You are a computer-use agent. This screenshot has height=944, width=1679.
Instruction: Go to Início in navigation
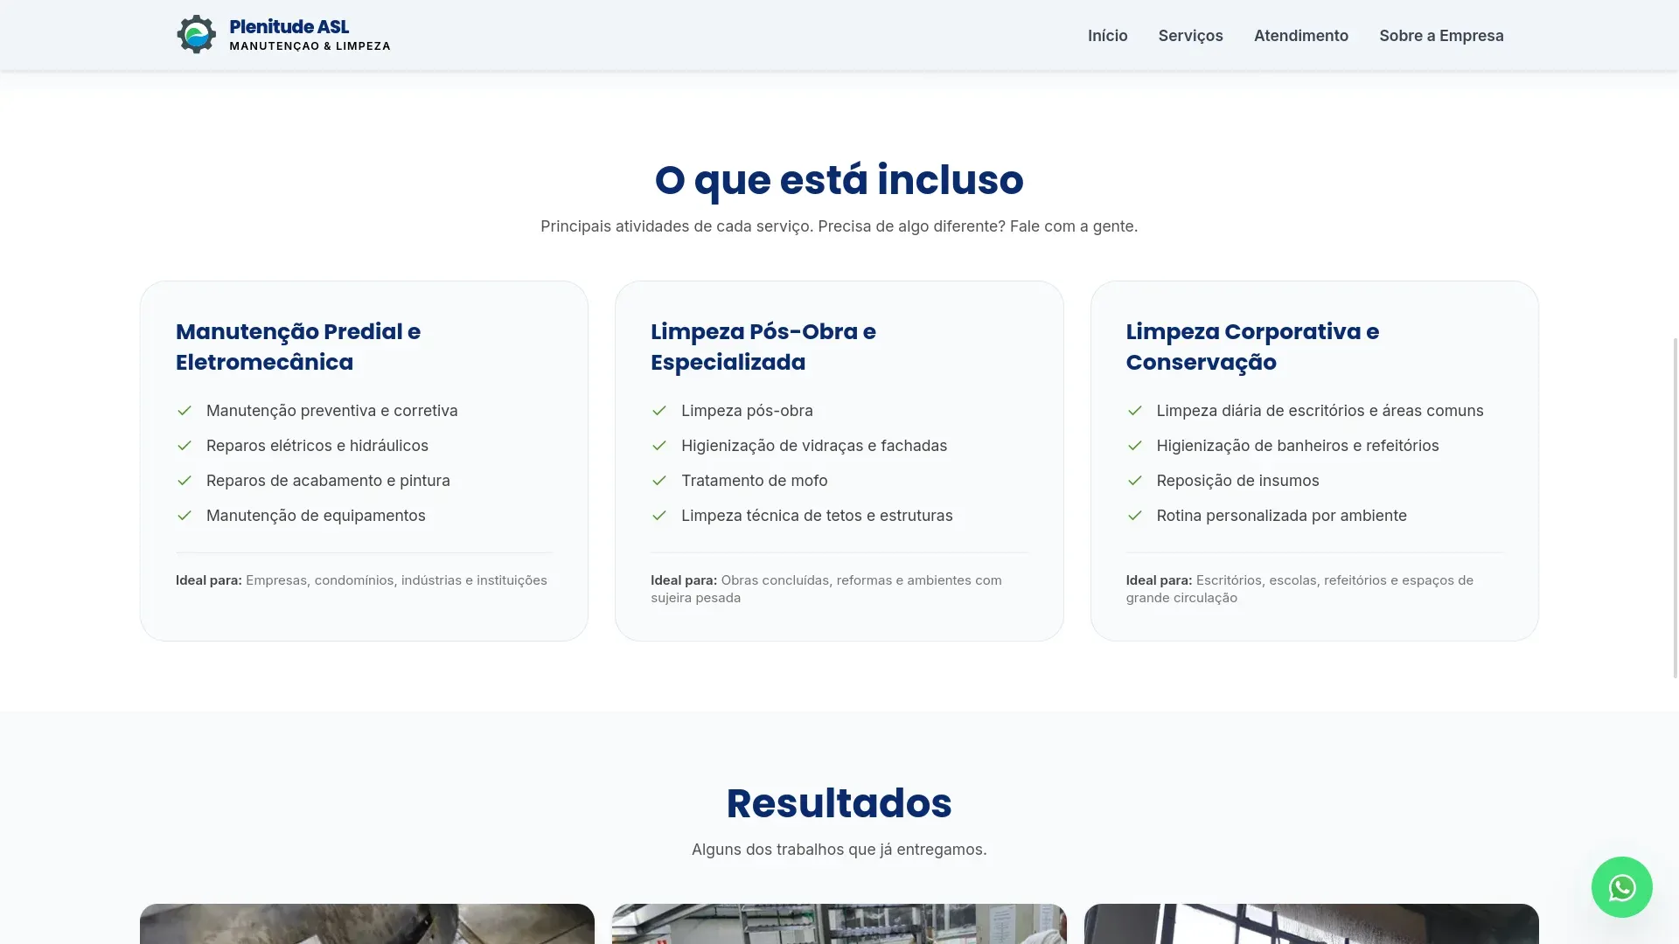(x=1107, y=36)
